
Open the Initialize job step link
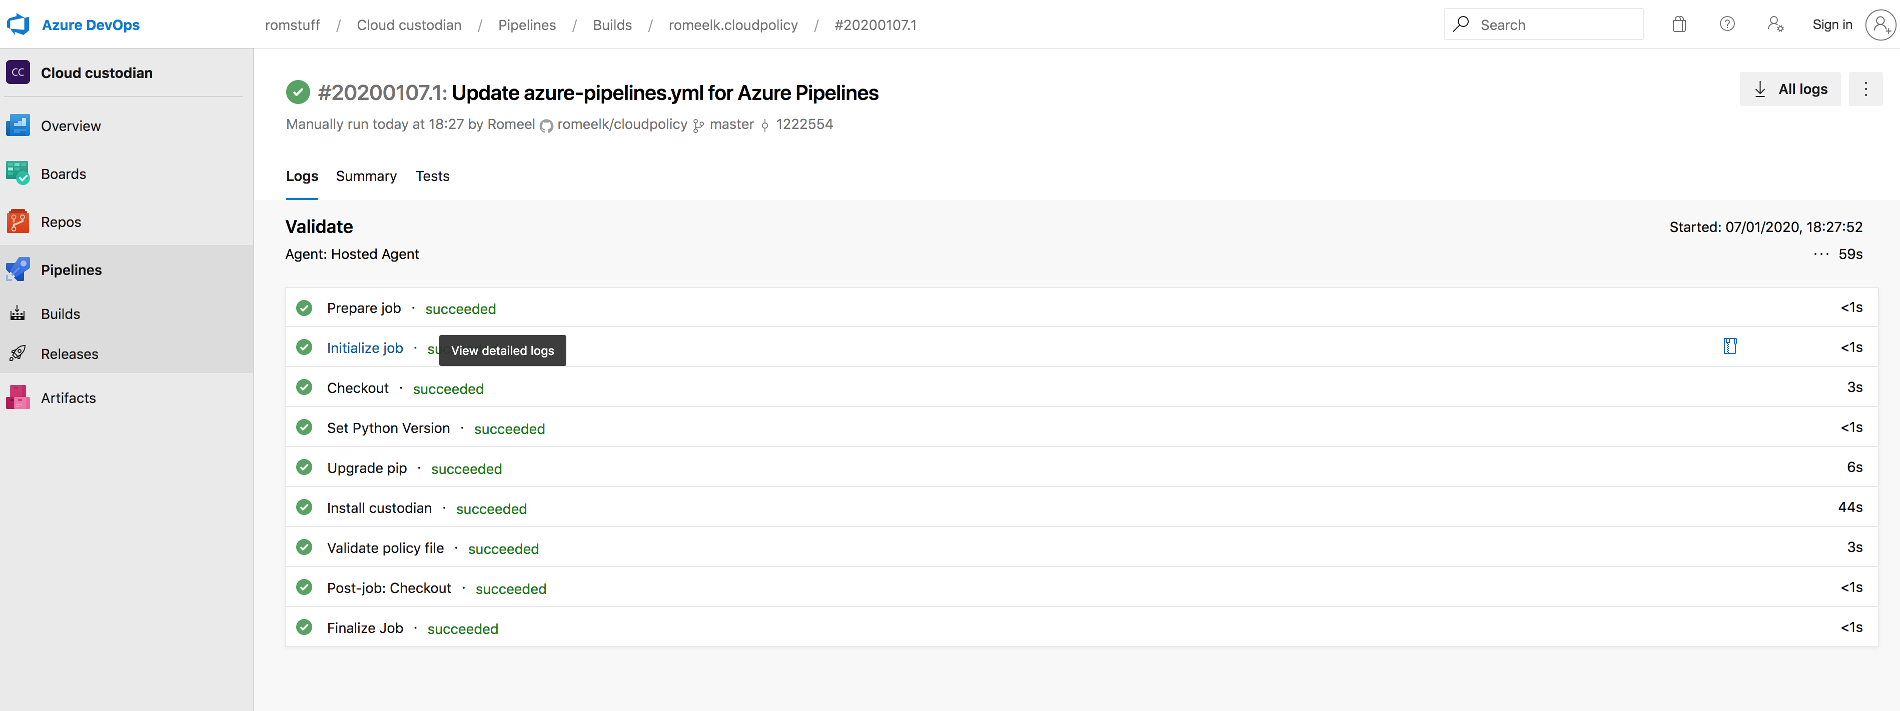(364, 348)
